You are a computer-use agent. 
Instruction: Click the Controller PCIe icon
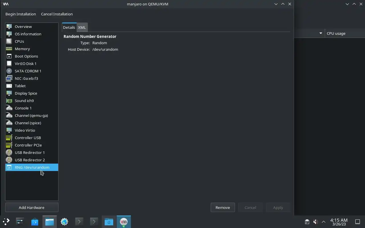click(9, 145)
